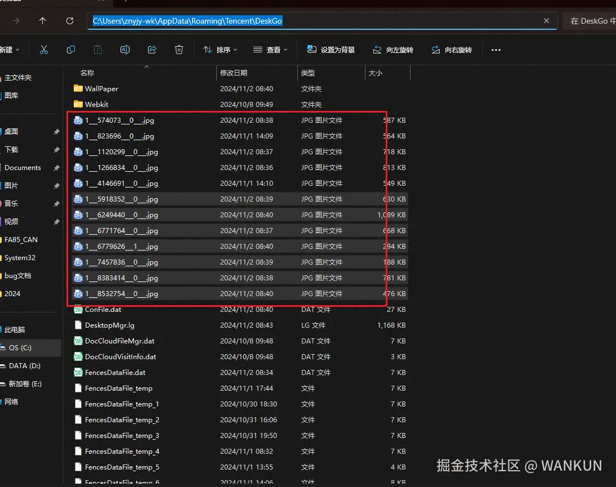
Task: Select file 1__6771764__0__.jpg
Action: tap(240, 230)
